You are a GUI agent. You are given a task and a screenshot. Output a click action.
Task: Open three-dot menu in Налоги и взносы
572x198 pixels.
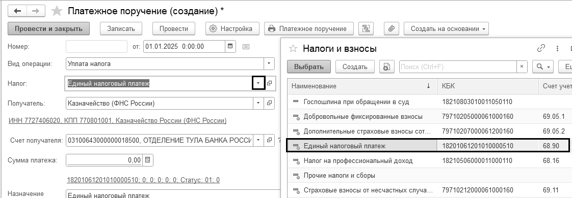[557, 48]
